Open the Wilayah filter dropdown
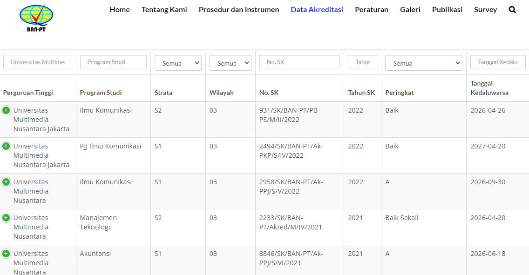529x275 pixels. coord(230,63)
